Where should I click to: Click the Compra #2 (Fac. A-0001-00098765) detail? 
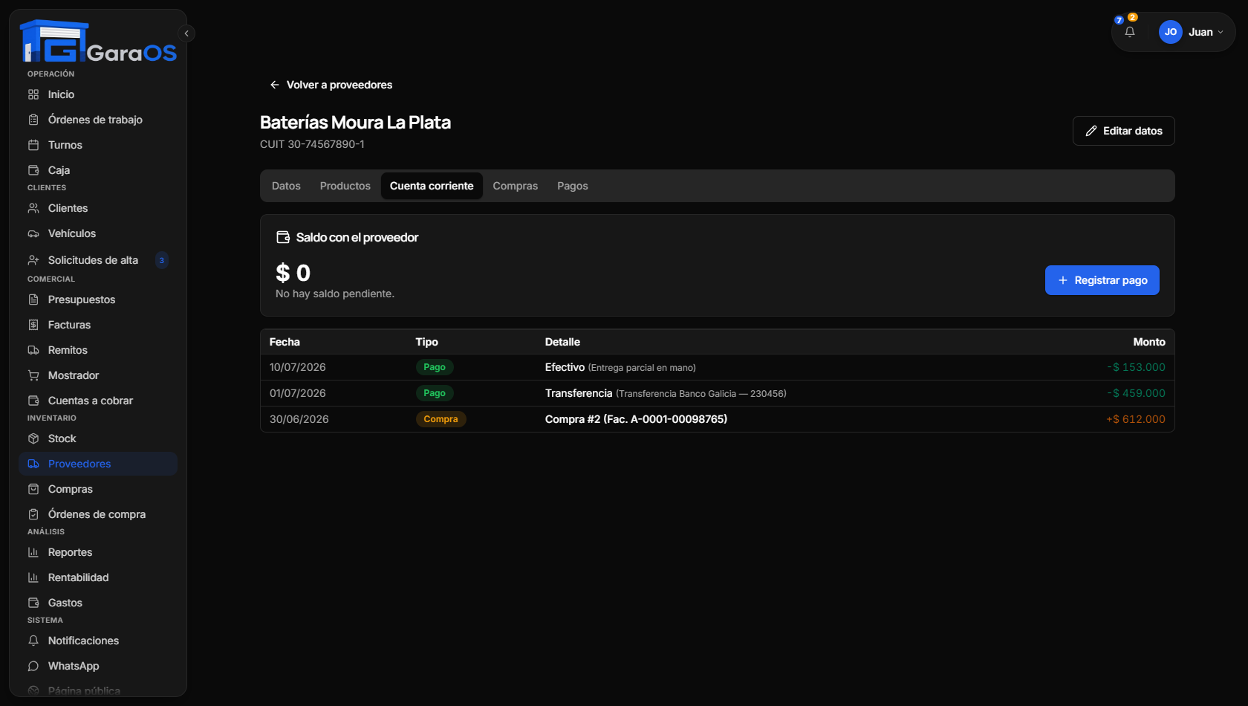click(636, 419)
